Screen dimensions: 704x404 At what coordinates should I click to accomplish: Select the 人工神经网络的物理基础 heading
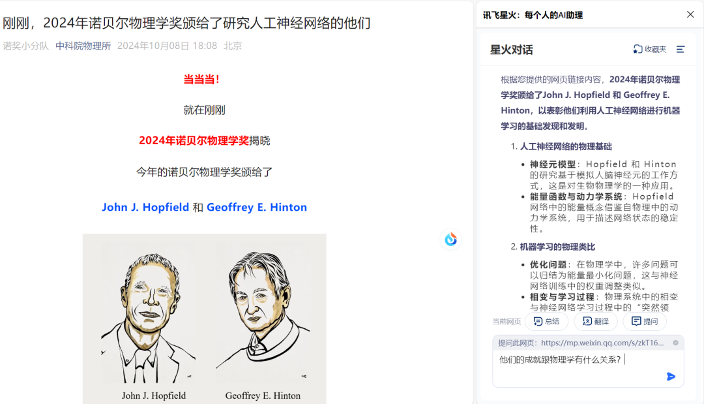point(566,146)
